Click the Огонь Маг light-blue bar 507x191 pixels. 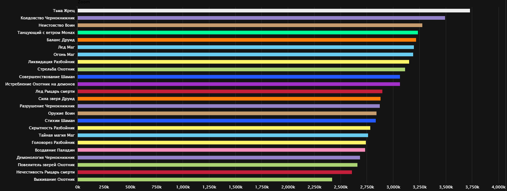coord(245,54)
